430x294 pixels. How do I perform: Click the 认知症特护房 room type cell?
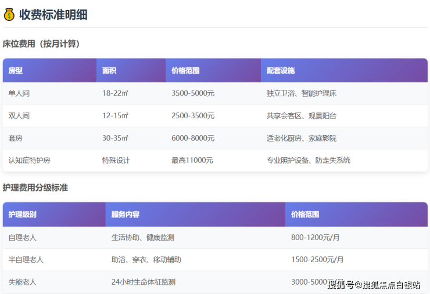point(30,160)
